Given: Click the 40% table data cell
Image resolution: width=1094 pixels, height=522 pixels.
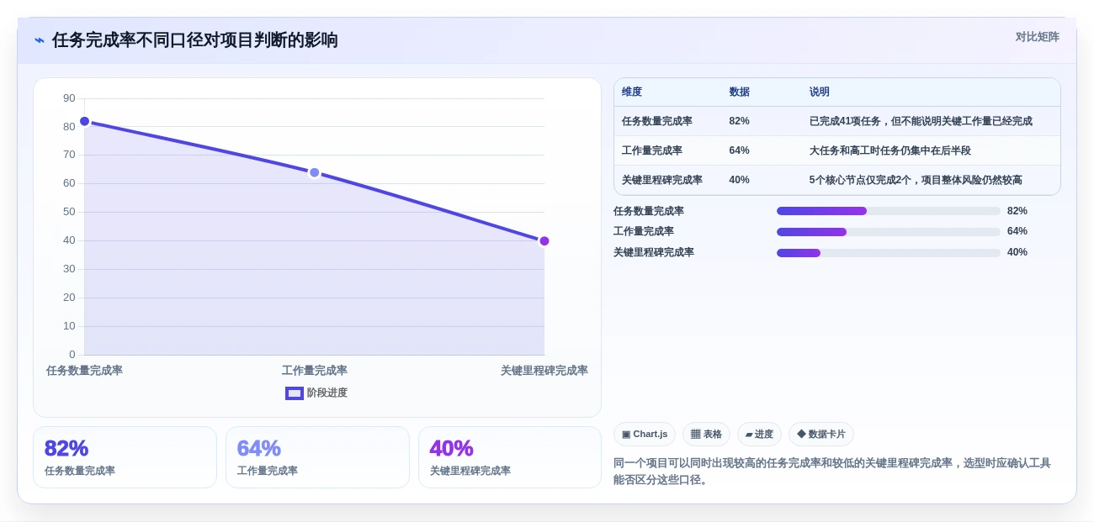Looking at the screenshot, I should pyautogui.click(x=739, y=180).
